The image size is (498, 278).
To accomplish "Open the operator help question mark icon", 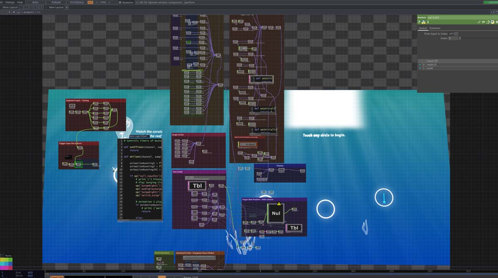I will [x=419, y=22].
